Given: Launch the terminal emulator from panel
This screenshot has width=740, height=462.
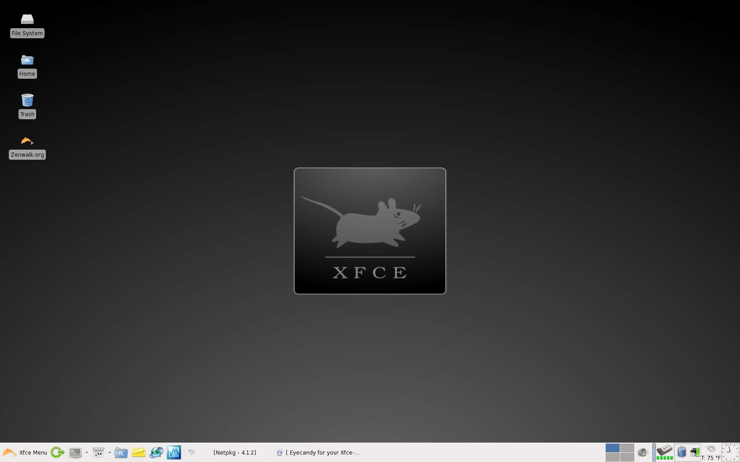Looking at the screenshot, I should pyautogui.click(x=75, y=452).
